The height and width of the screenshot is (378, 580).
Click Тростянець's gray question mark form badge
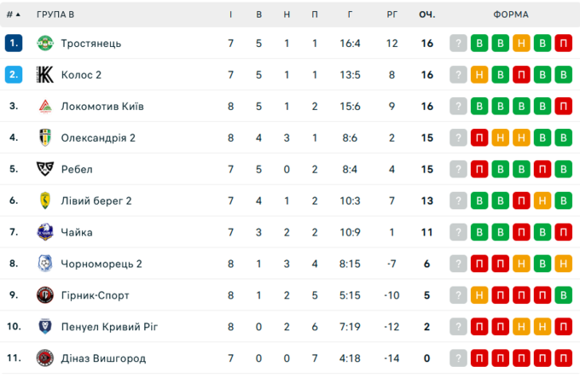(x=459, y=44)
